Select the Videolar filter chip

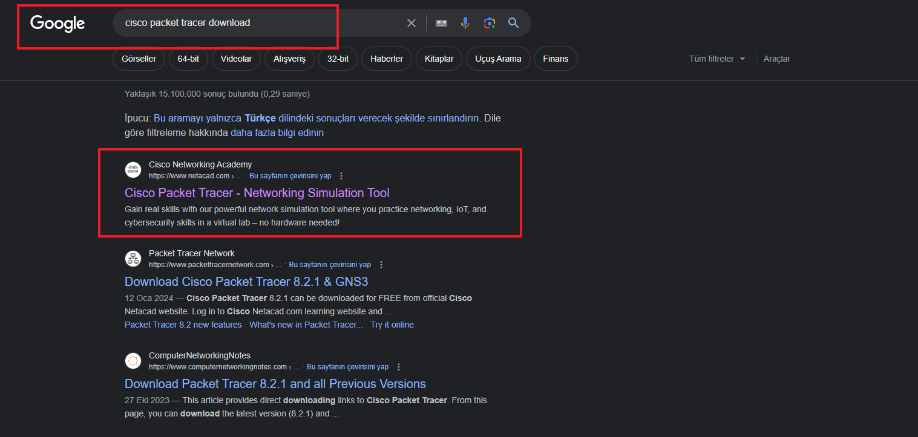[236, 59]
